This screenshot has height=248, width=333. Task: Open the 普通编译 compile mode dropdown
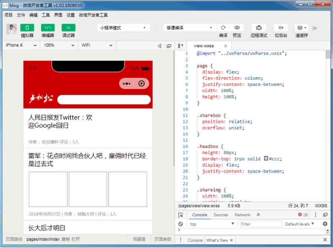(189, 28)
